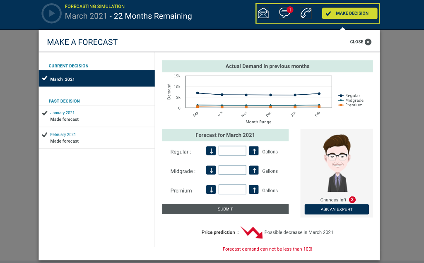Viewport: 424px width, 263px height.
Task: Click the play simulation button
Action: (51, 14)
